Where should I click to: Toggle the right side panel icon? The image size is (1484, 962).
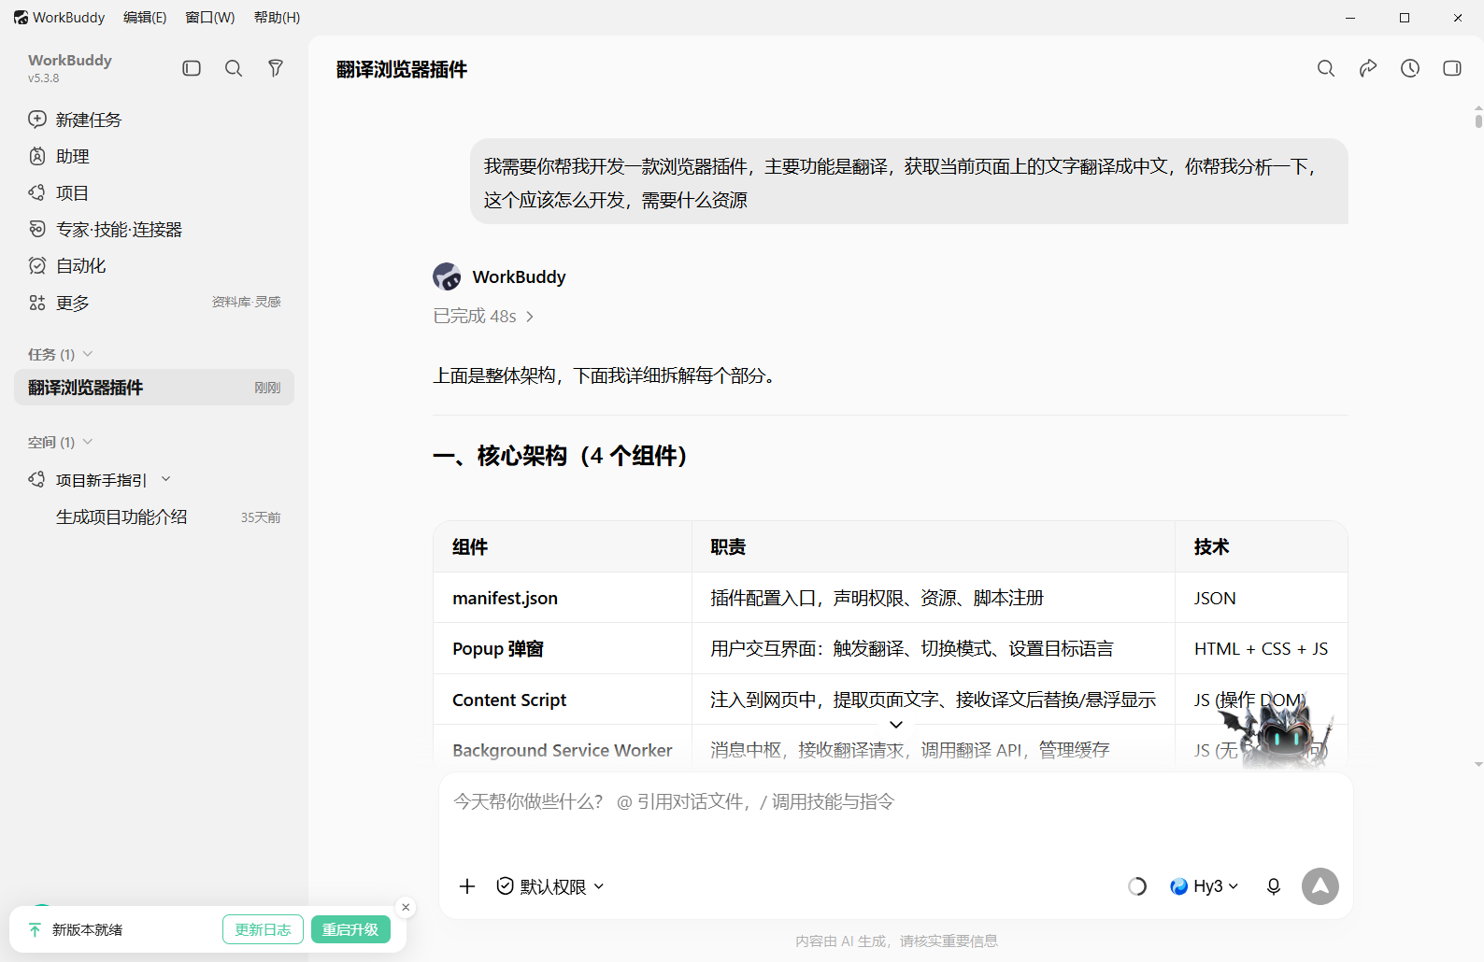(1452, 68)
